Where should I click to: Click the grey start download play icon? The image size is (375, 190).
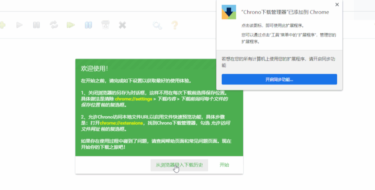(19, 25)
